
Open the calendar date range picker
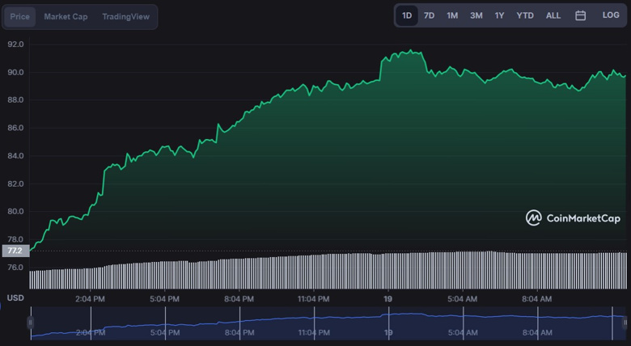point(580,15)
